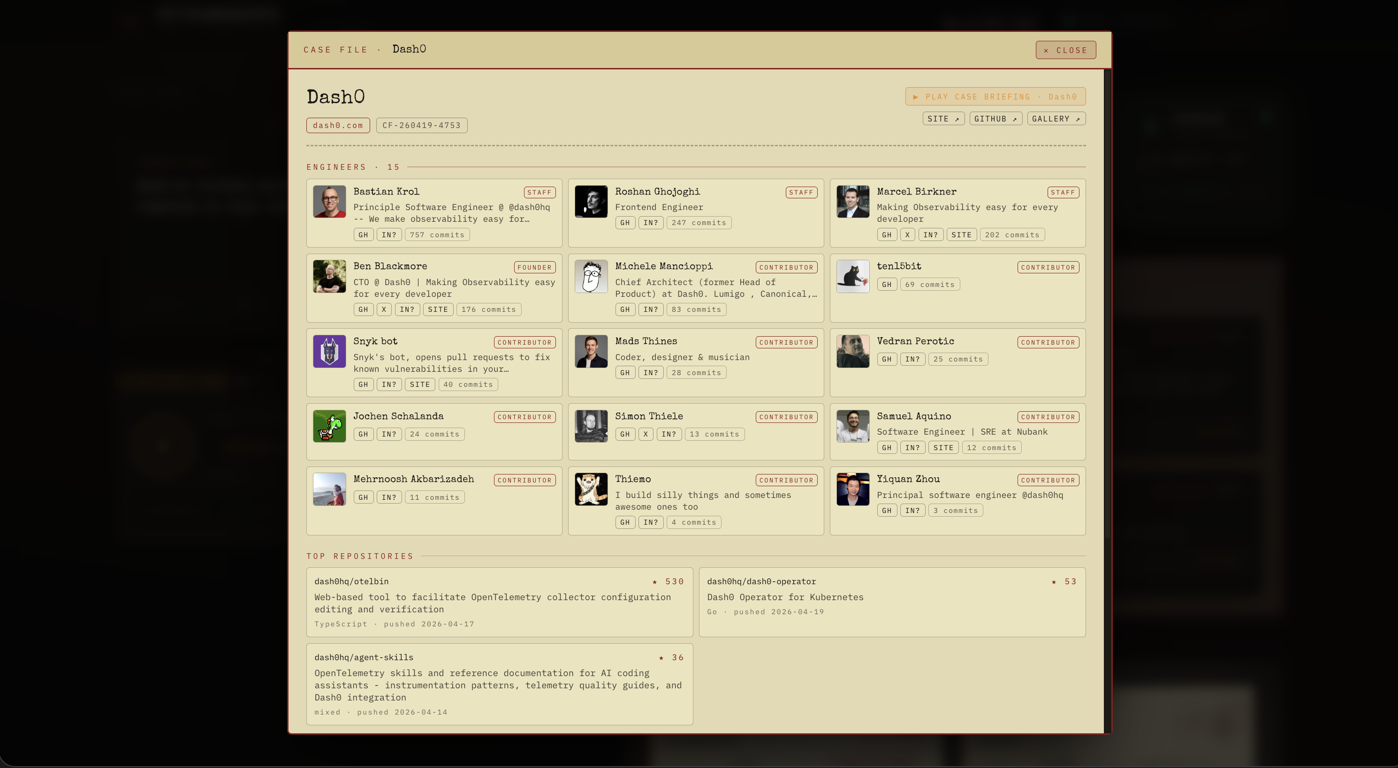Open the dash0hq/otelbin repository card
Viewport: 1398px width, 768px height.
coord(499,602)
